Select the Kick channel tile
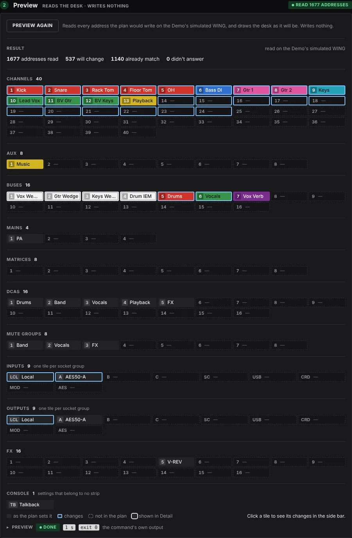The width and height of the screenshot is (352, 538). pos(25,90)
